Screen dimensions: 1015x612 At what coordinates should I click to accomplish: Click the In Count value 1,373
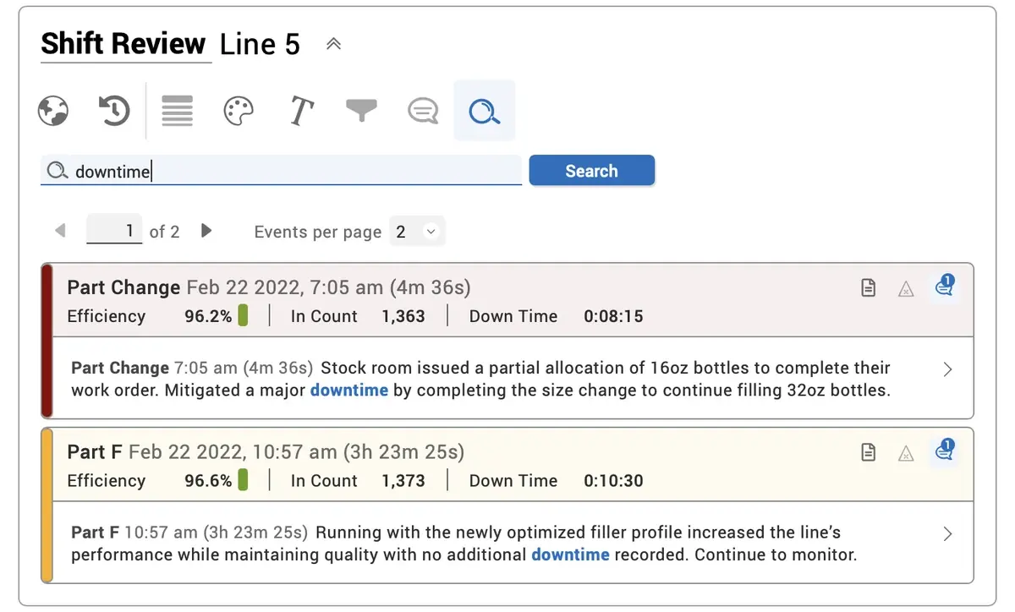(x=403, y=480)
